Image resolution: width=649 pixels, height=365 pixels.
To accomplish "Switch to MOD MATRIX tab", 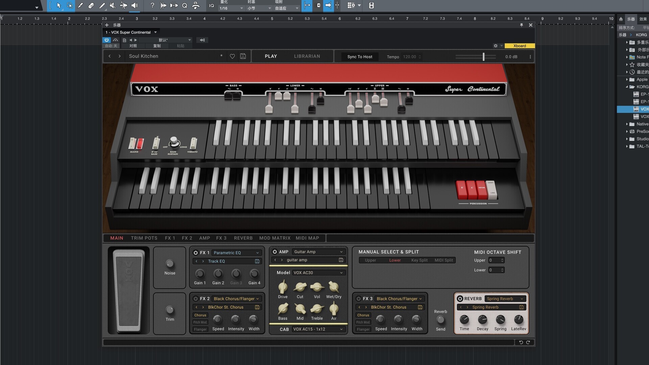I will pos(275,238).
